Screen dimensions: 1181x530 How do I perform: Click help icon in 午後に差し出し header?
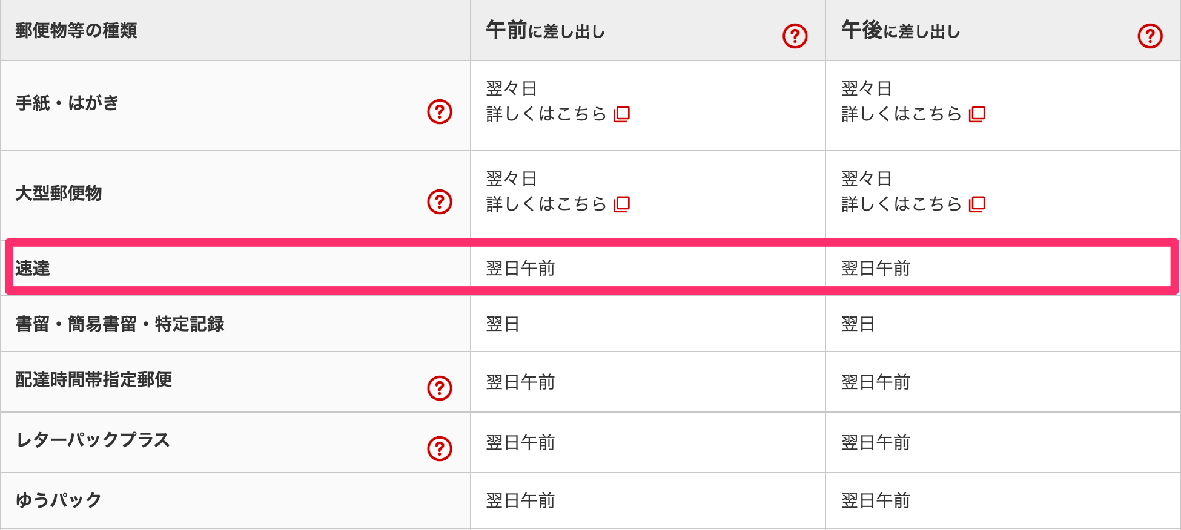[1150, 36]
